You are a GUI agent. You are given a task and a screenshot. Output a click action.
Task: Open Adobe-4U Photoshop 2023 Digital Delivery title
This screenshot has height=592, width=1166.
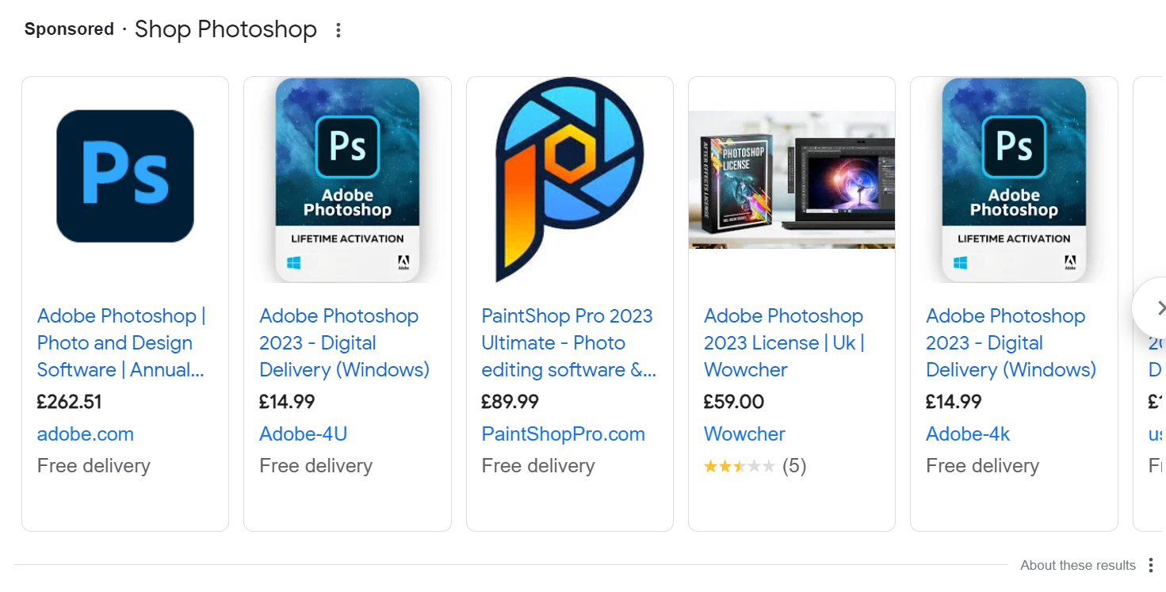pos(344,342)
